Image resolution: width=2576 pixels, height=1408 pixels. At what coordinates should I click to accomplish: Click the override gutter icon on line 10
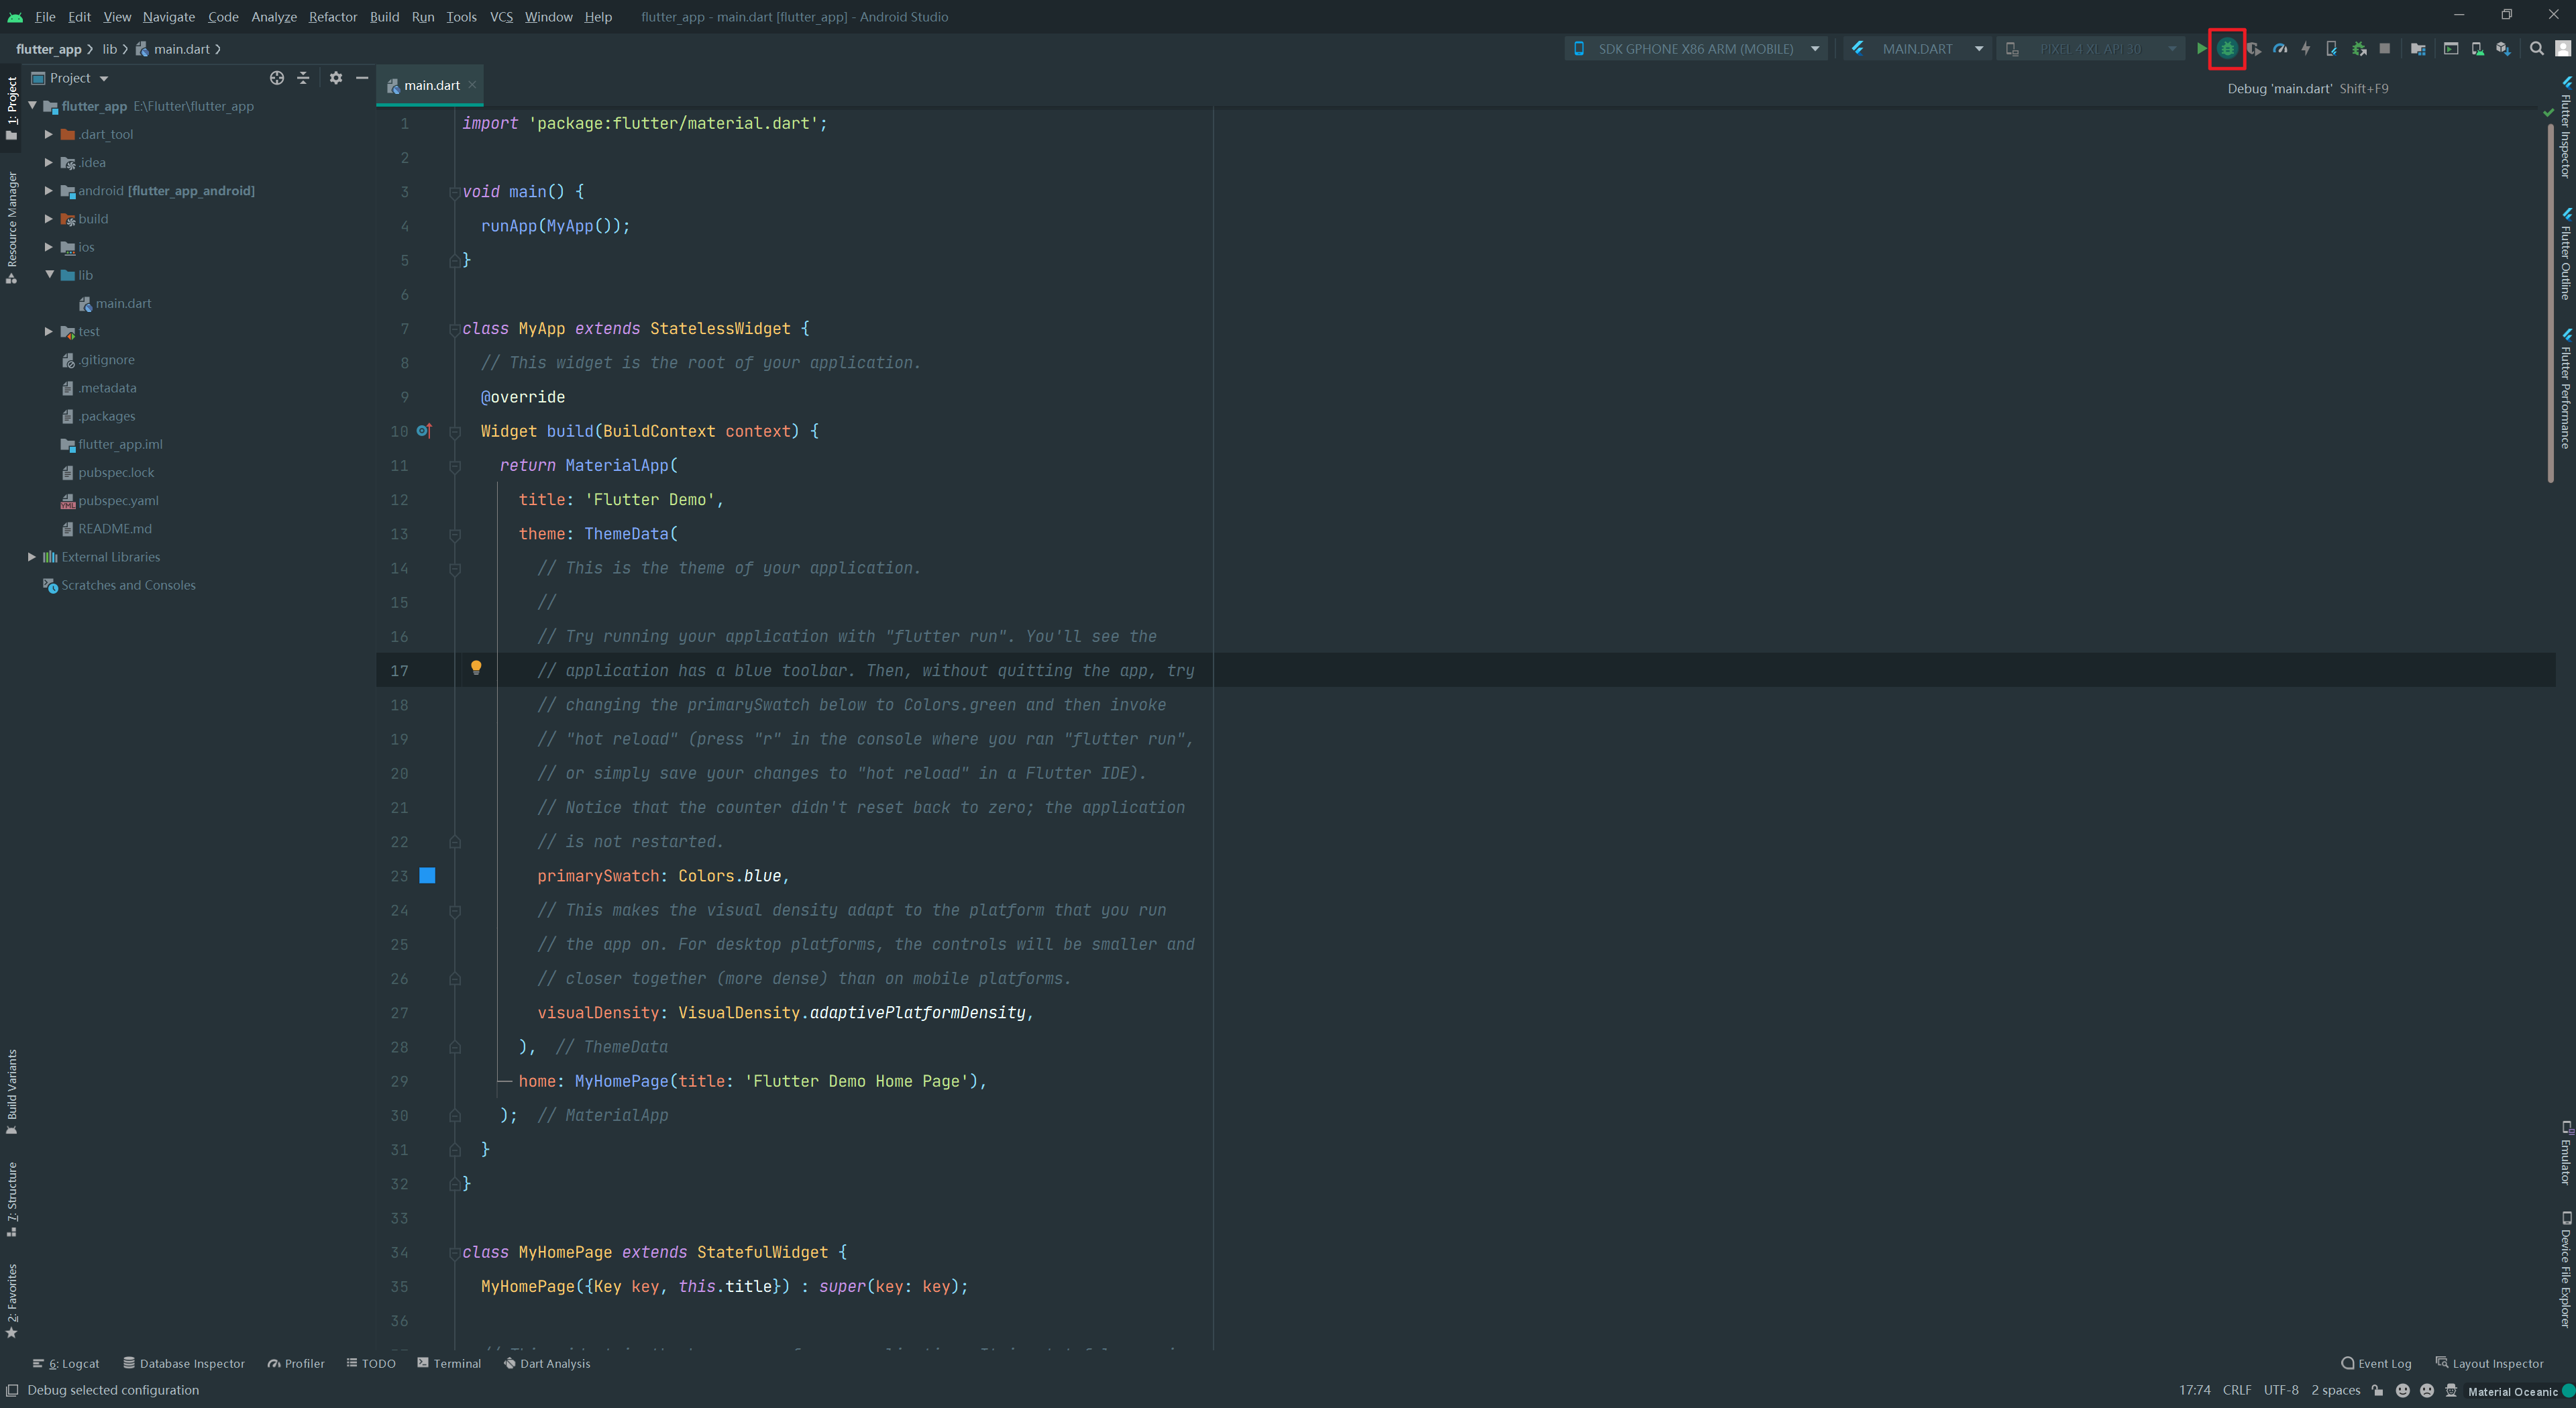424,431
